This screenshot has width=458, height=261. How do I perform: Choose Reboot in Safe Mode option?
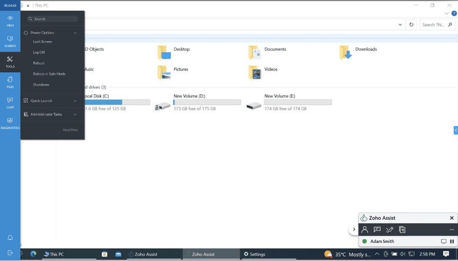(49, 74)
